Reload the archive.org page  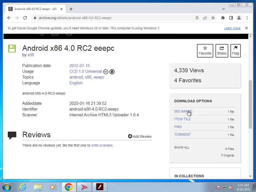[x=25, y=18]
